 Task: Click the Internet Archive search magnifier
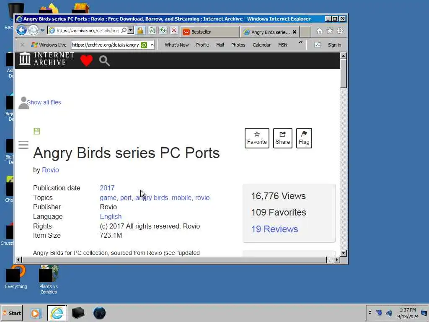coord(104,61)
